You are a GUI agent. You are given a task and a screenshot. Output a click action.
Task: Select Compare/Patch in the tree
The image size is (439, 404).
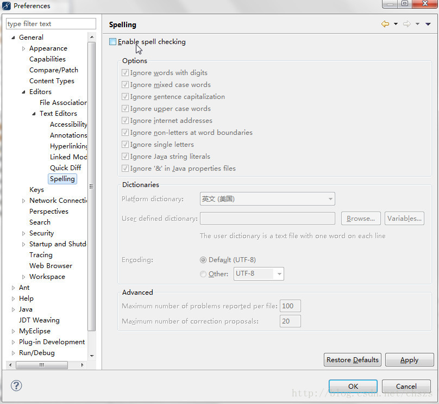pyautogui.click(x=54, y=70)
